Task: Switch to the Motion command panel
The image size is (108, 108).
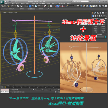Action: pyautogui.click(x=100, y=13)
